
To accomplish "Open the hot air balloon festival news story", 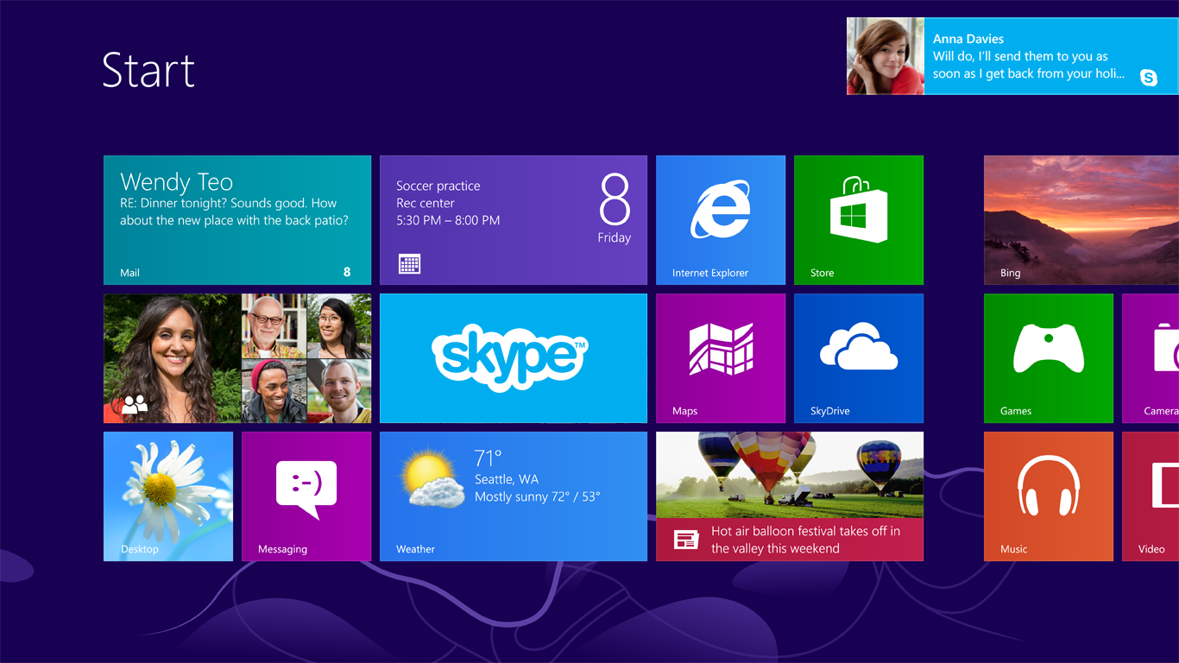I will click(x=789, y=496).
